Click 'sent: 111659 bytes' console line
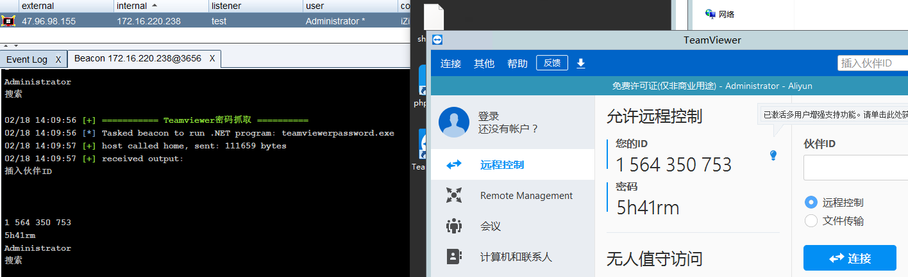Screen dimensions: 908x277 (x=145, y=146)
